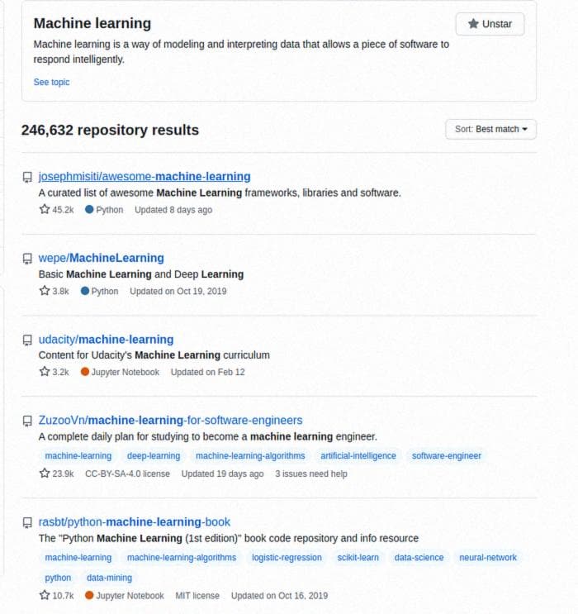Click the neural-network topic tag

click(488, 558)
